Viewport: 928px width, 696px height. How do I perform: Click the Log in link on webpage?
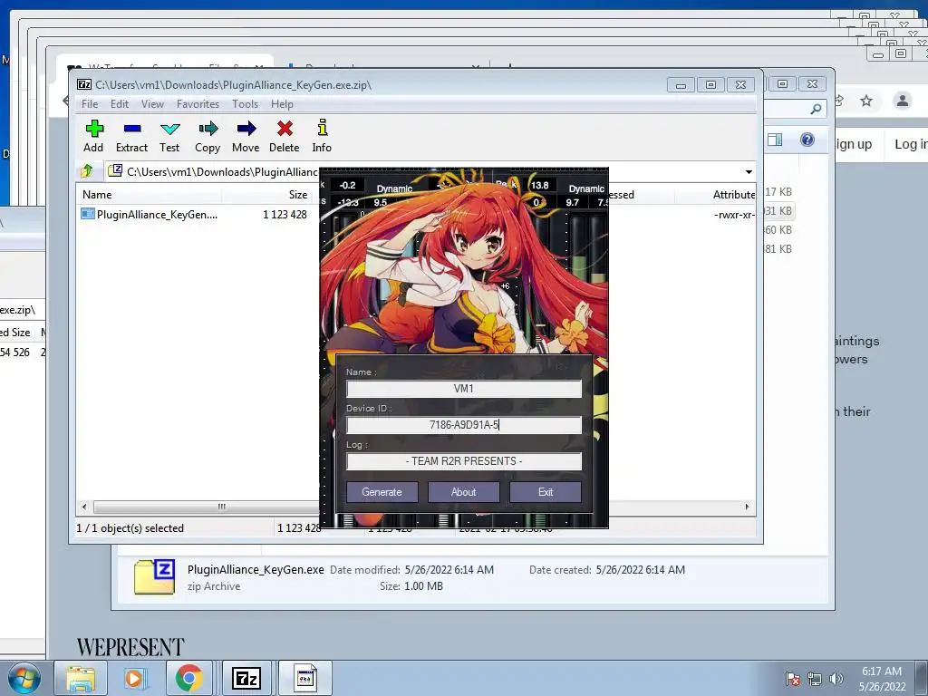pyautogui.click(x=910, y=144)
